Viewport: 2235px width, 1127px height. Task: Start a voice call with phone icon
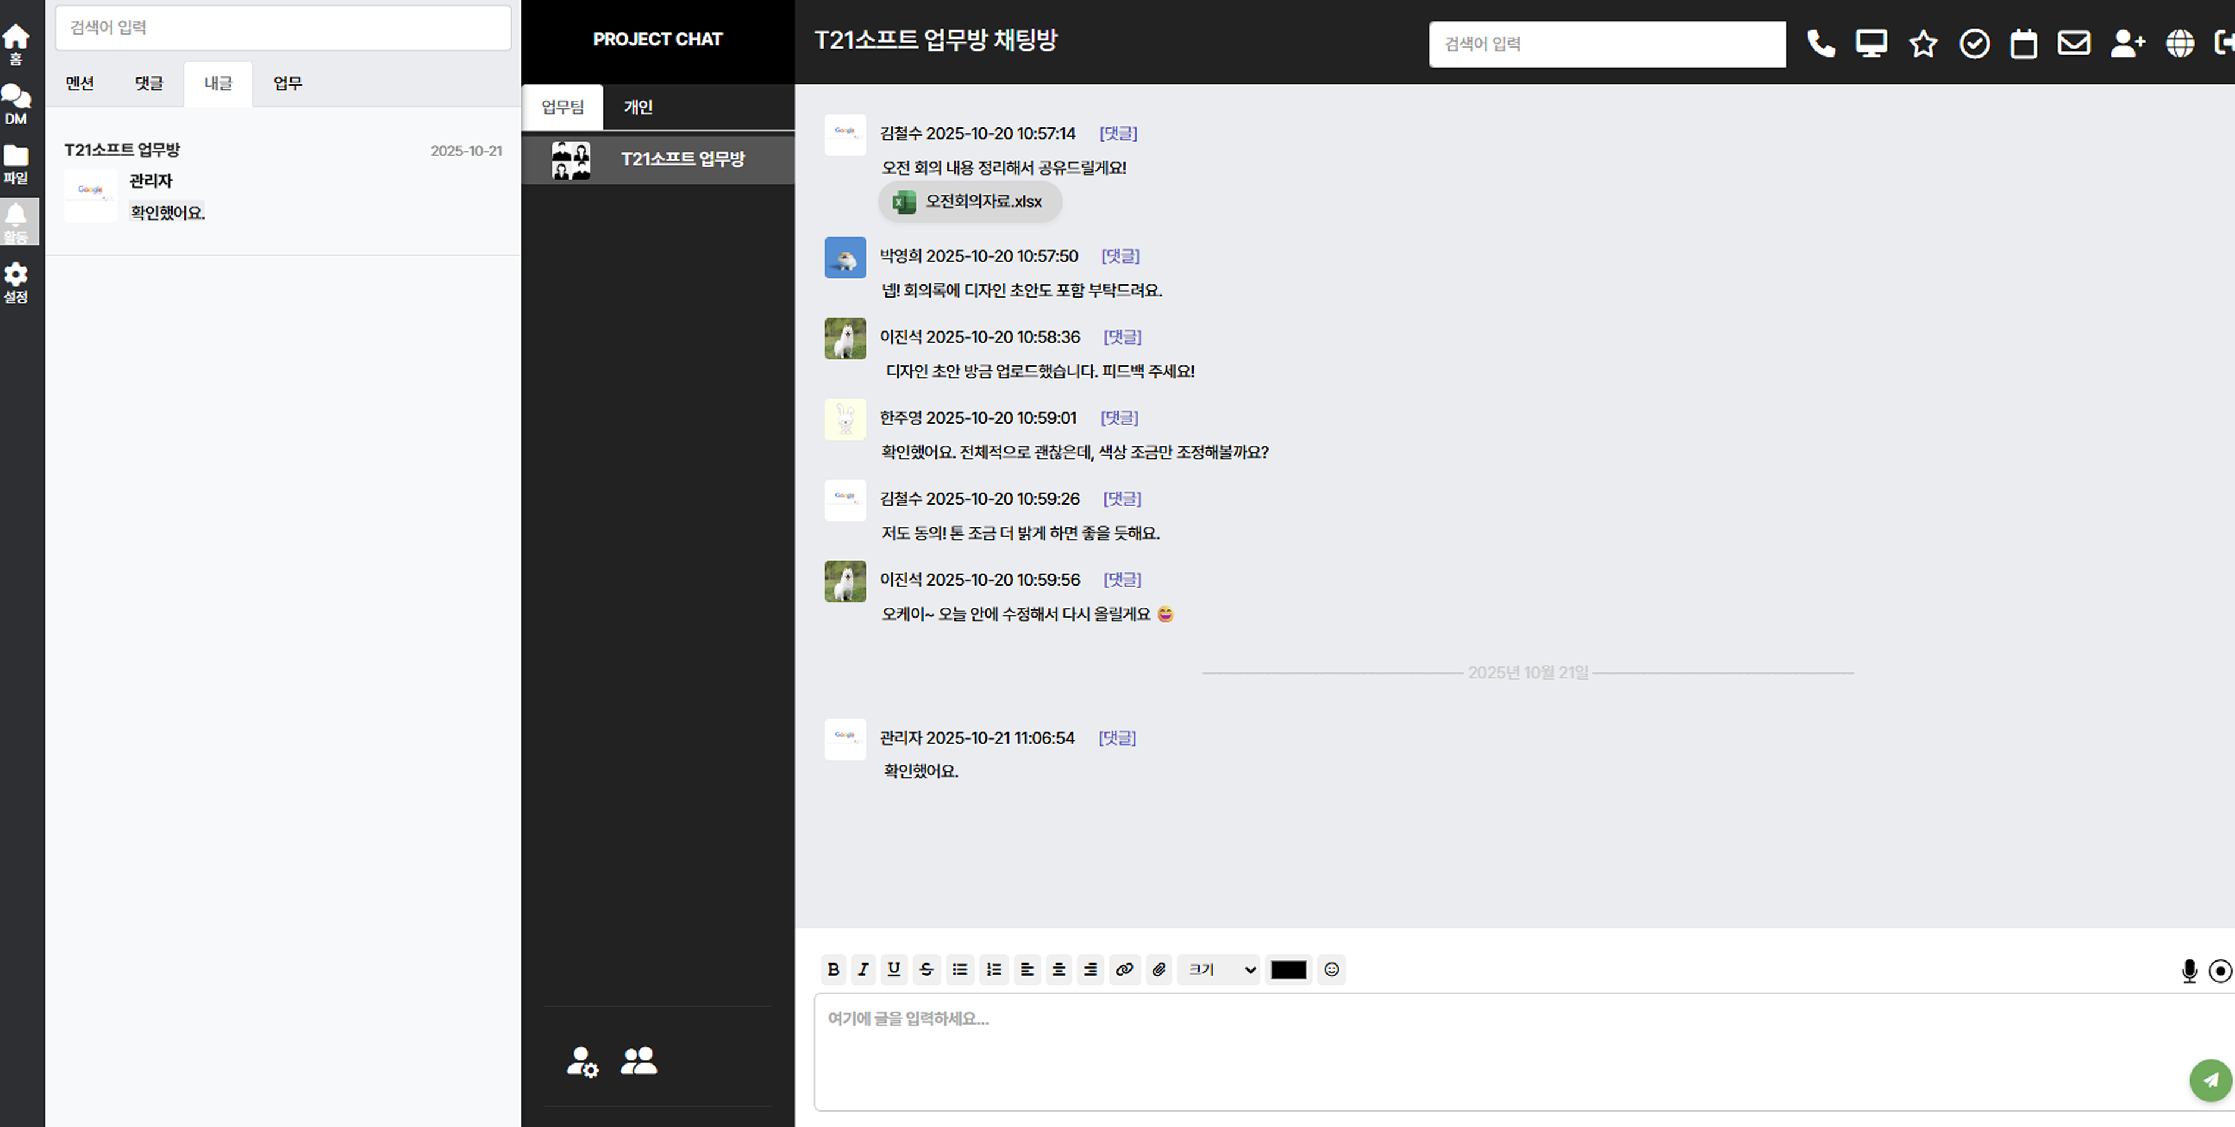[x=1820, y=43]
